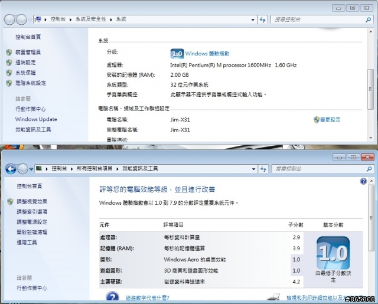Click computer icon in System window address bar
378x304 pixels.
pos(38,19)
